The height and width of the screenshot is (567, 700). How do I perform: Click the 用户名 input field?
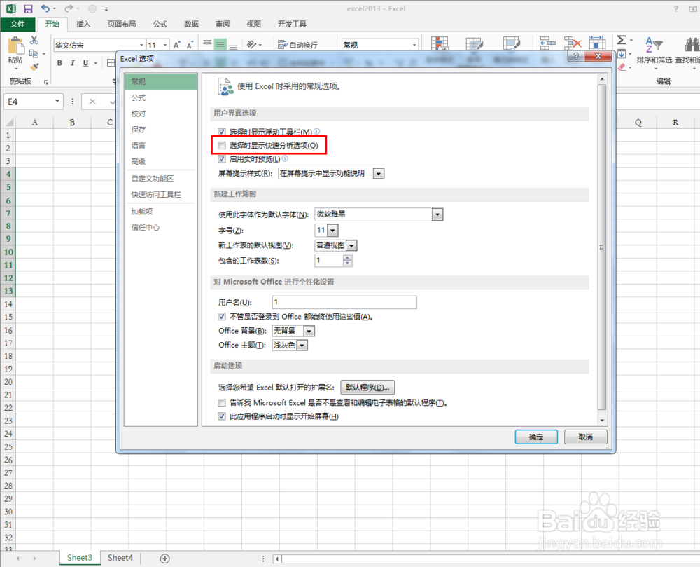pyautogui.click(x=344, y=303)
